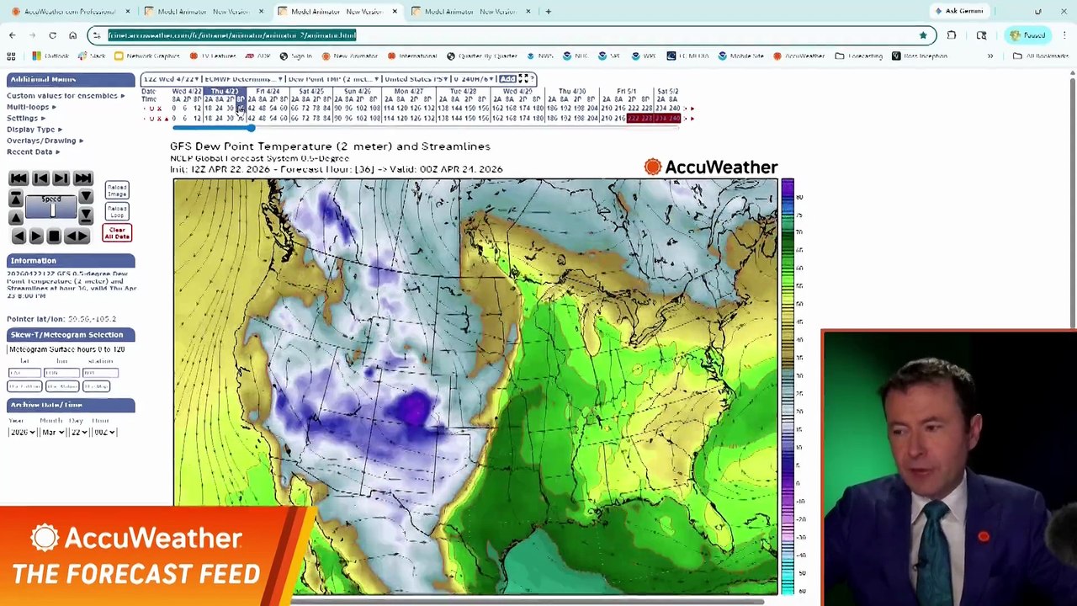Open the archive Day dropdown
Viewport: 1077px width, 606px height.
[79, 432]
